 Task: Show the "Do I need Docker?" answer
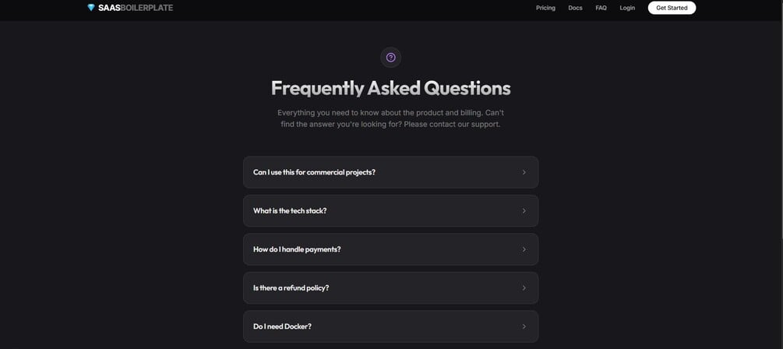pyautogui.click(x=282, y=326)
